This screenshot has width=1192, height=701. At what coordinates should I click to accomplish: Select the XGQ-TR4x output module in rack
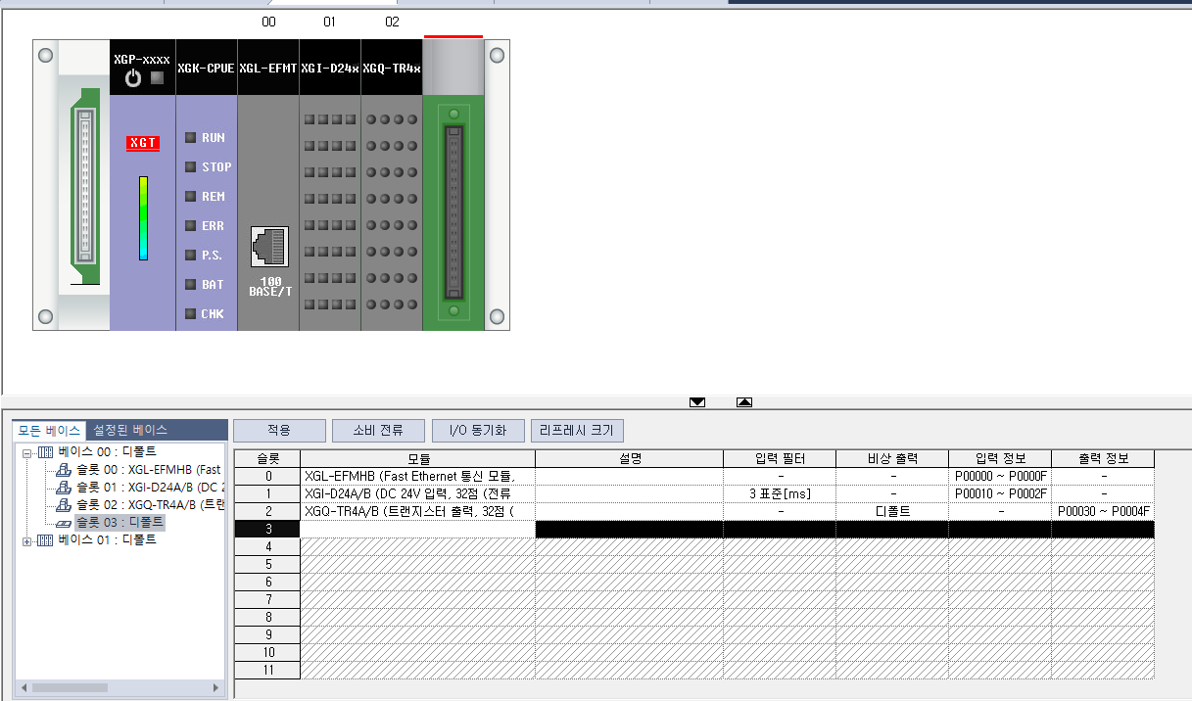pos(392,185)
